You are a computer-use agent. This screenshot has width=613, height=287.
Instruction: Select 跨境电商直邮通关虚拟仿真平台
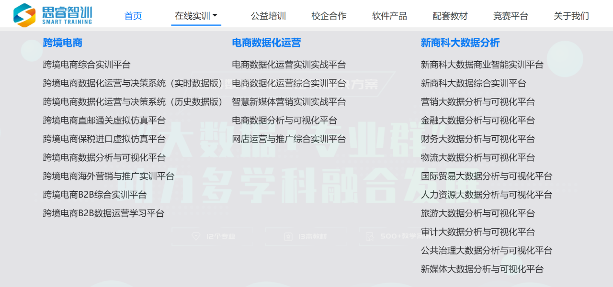click(x=104, y=121)
